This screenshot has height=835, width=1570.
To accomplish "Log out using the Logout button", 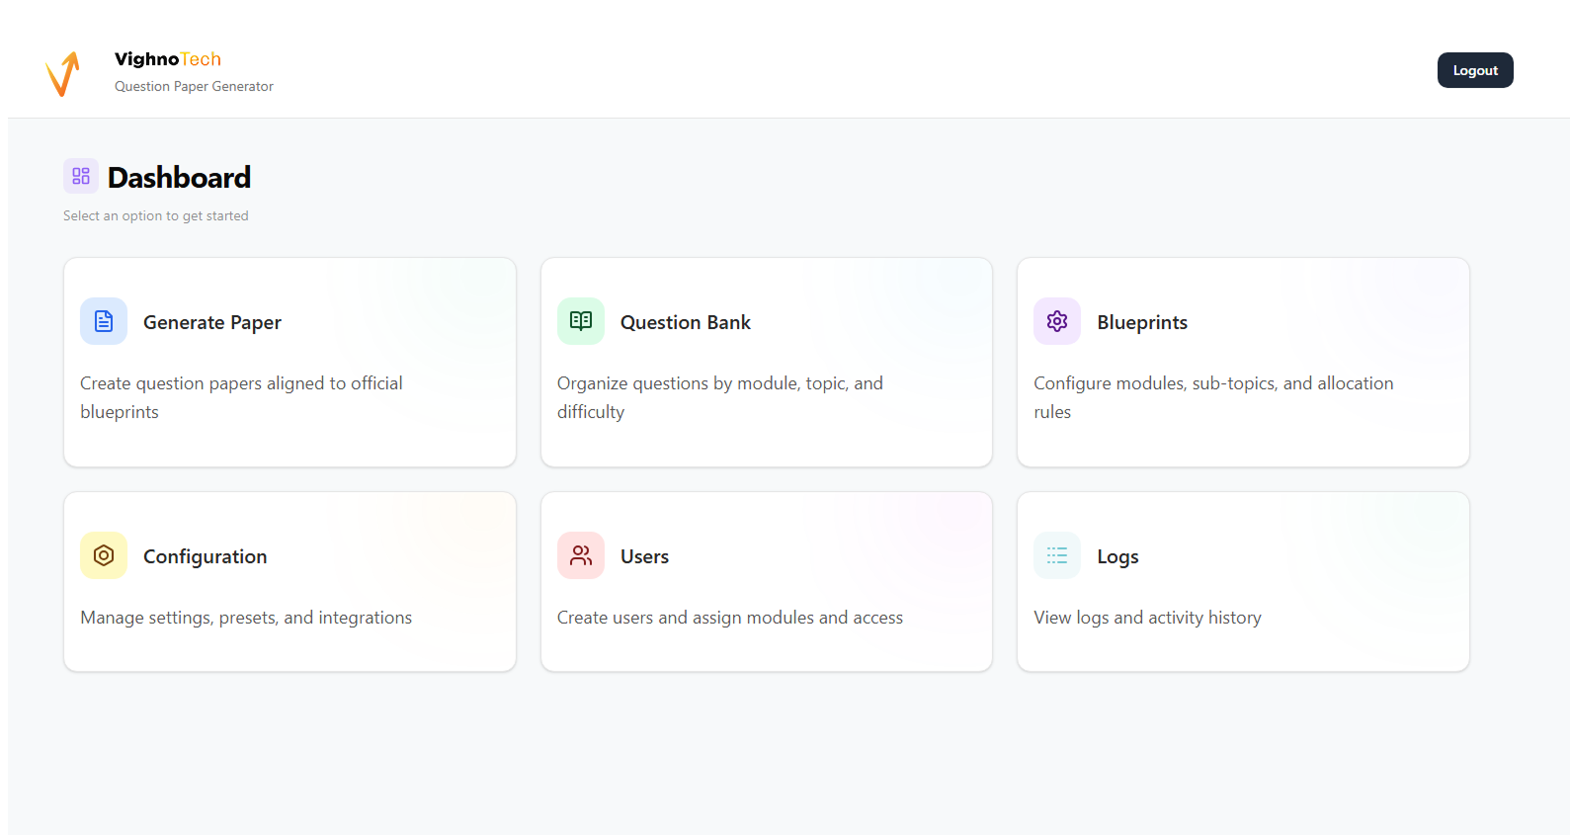I will [1474, 70].
